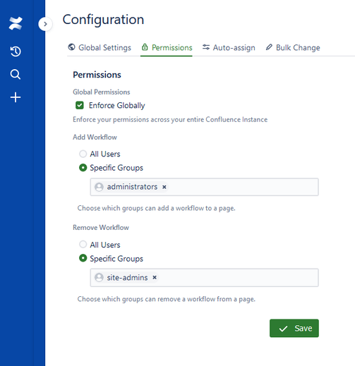Click inside the Remove Workflow groups field
The image size is (355, 366).
(204, 278)
